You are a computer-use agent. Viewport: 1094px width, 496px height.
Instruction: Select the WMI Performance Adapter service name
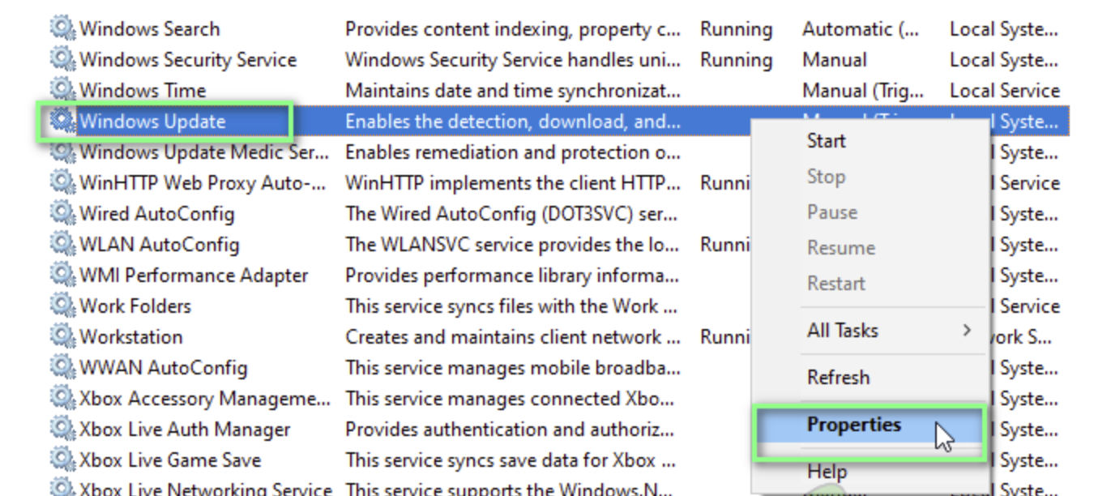click(x=194, y=276)
